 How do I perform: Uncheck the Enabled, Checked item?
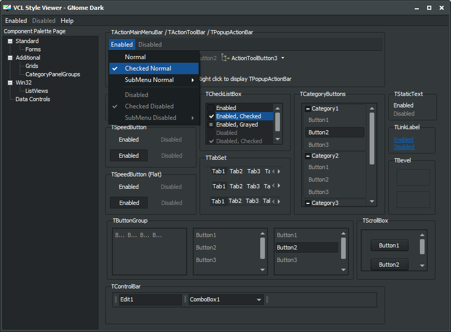pyautogui.click(x=211, y=116)
